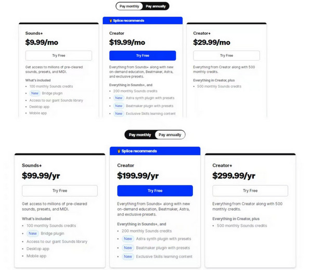Click New badge beside Astra synth plugin, yearly
The height and width of the screenshot is (270, 312).
click(x=128, y=239)
